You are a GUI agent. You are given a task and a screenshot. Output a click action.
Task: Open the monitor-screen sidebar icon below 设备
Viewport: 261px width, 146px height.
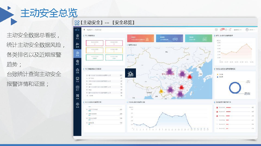[x=77, y=79]
